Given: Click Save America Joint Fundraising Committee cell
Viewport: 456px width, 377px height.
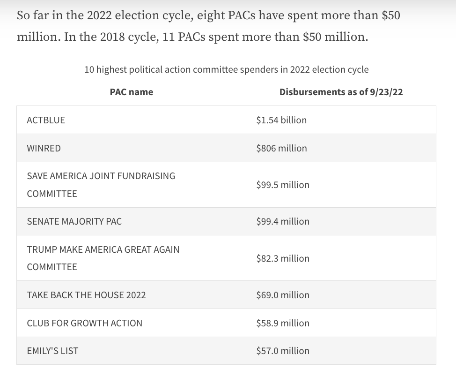Looking at the screenshot, I should click(x=101, y=185).
